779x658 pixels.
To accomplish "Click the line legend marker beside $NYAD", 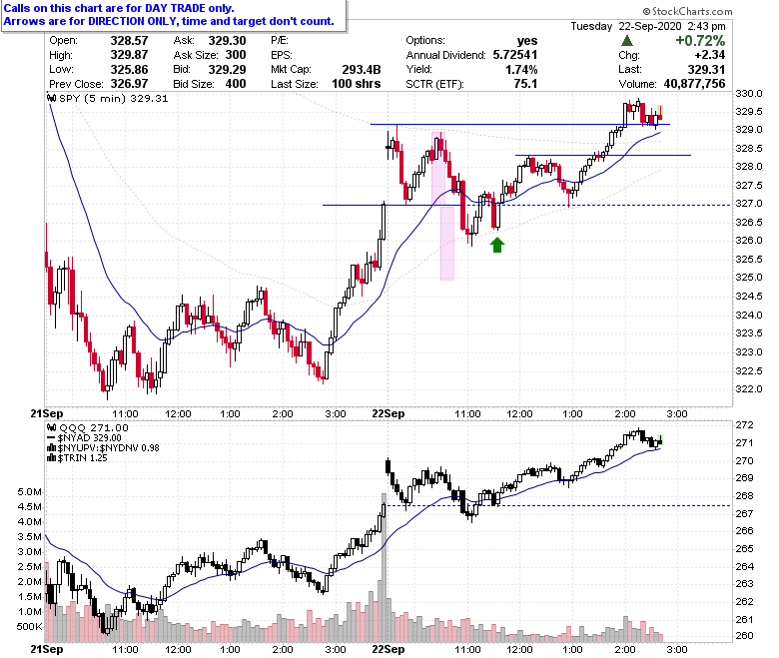I will tap(51, 438).
